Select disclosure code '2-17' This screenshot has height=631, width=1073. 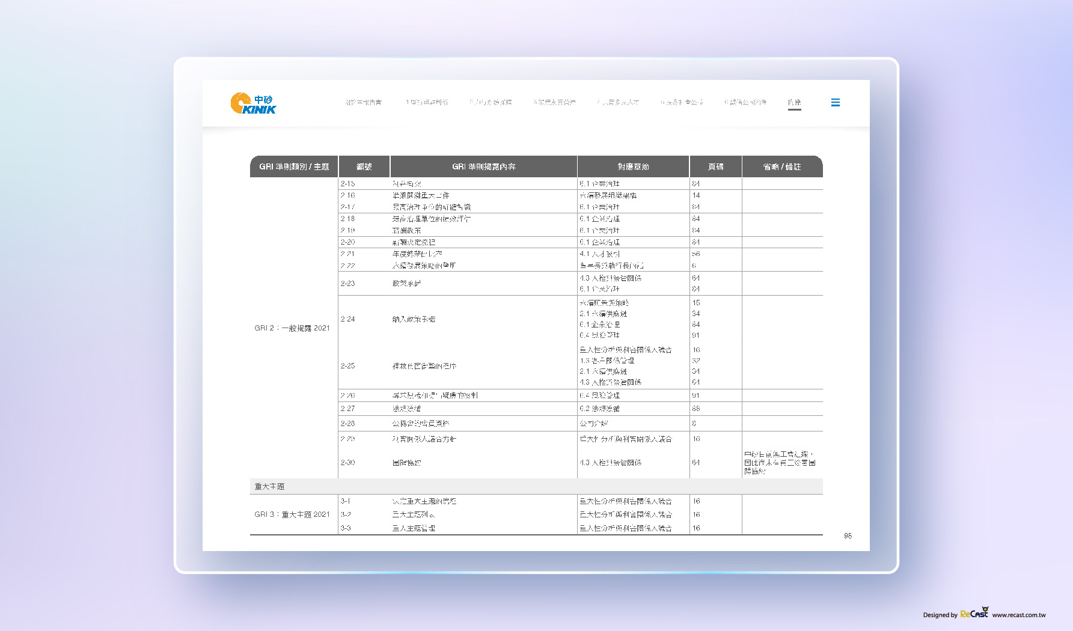(347, 207)
